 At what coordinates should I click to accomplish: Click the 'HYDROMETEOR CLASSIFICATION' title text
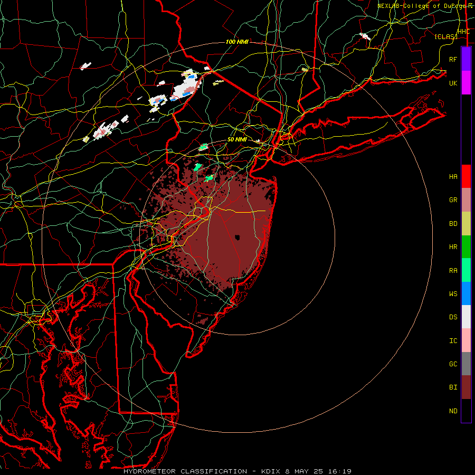185,471
